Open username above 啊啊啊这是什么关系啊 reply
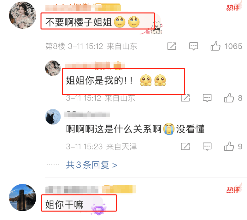The width and height of the screenshot is (247, 220). [87, 114]
